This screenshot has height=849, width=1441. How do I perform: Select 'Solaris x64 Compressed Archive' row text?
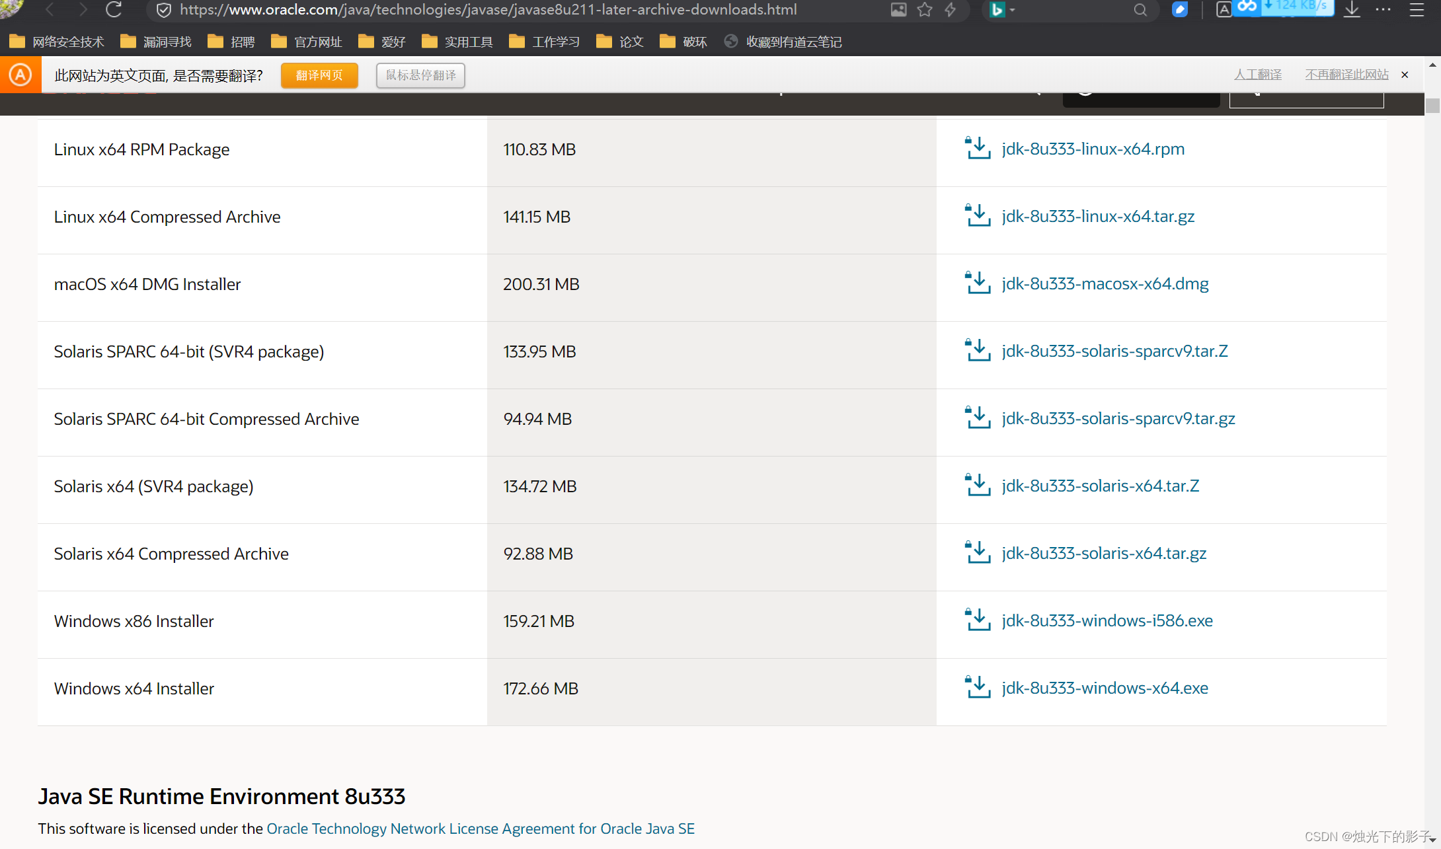(x=171, y=554)
